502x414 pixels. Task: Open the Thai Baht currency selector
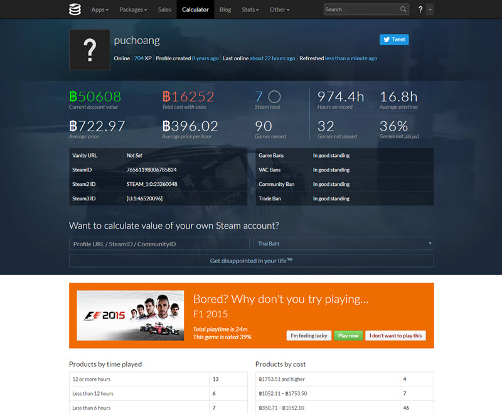pyautogui.click(x=343, y=244)
